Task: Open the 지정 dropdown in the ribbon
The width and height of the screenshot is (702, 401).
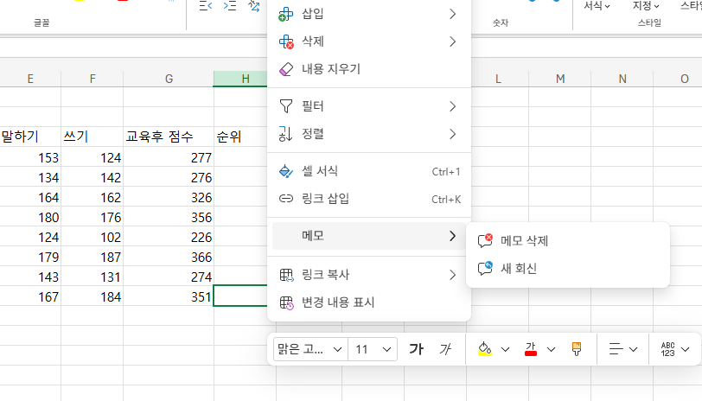Action: (x=646, y=6)
